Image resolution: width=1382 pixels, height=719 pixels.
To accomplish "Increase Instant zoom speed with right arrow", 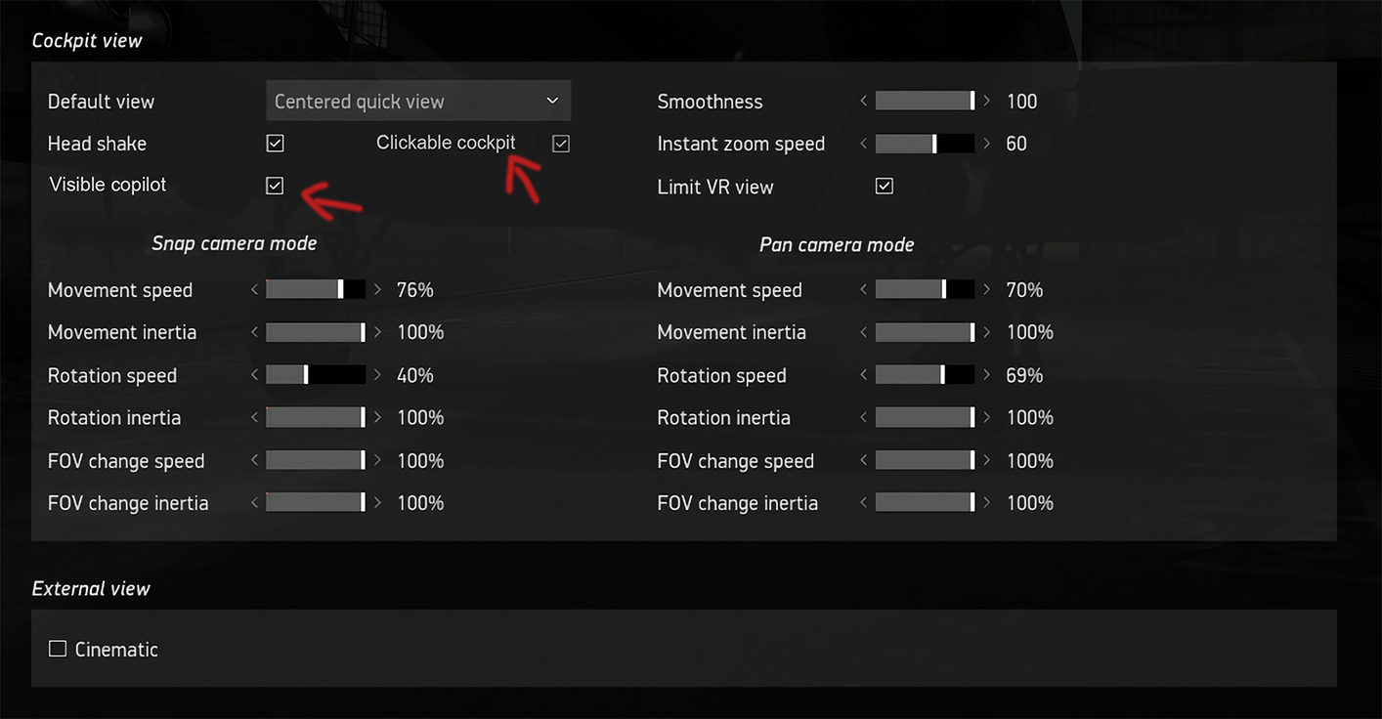I will (x=987, y=144).
